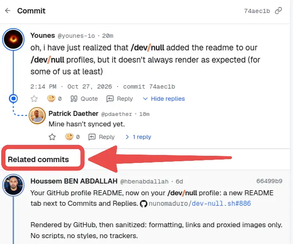293x244 pixels.
Task: Collapse thread with Hide replies
Action: coord(164,99)
